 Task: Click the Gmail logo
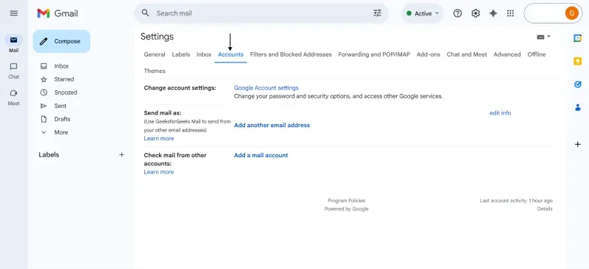[x=57, y=13]
